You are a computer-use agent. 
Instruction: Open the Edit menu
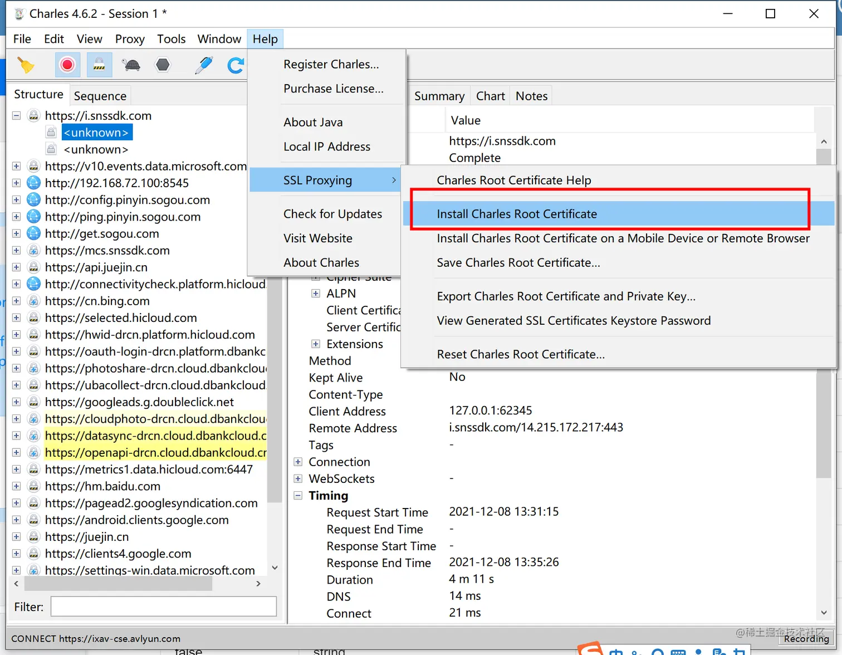[x=54, y=39]
